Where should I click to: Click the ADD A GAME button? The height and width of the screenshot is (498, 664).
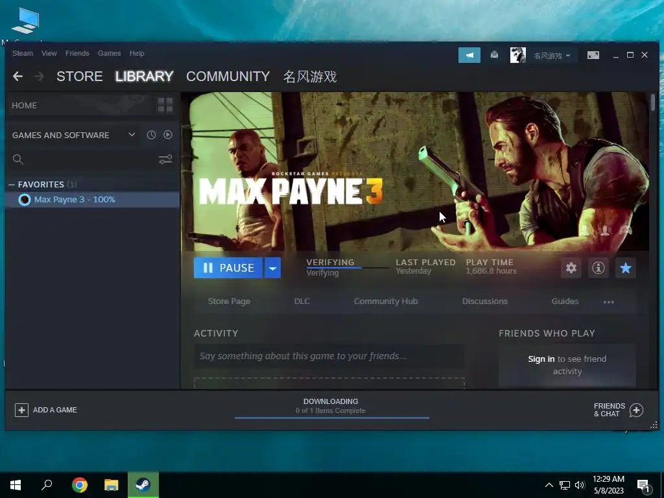coord(46,410)
